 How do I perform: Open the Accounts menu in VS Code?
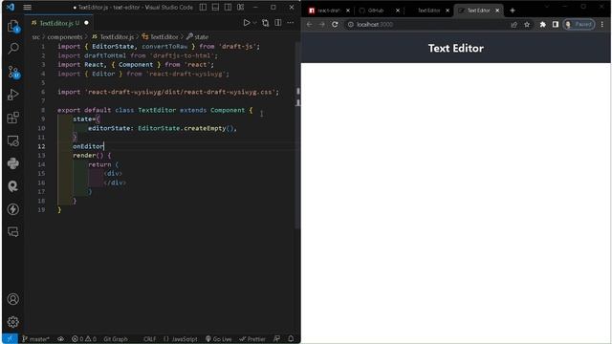pos(13,299)
